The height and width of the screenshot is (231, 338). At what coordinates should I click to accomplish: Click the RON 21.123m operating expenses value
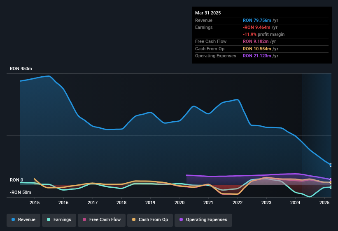click(257, 56)
